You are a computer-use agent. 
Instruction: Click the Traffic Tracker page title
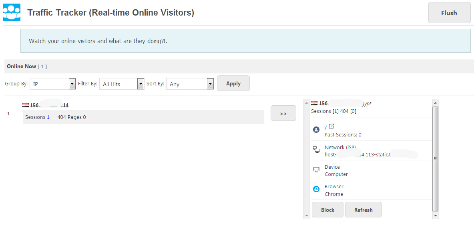tap(110, 13)
